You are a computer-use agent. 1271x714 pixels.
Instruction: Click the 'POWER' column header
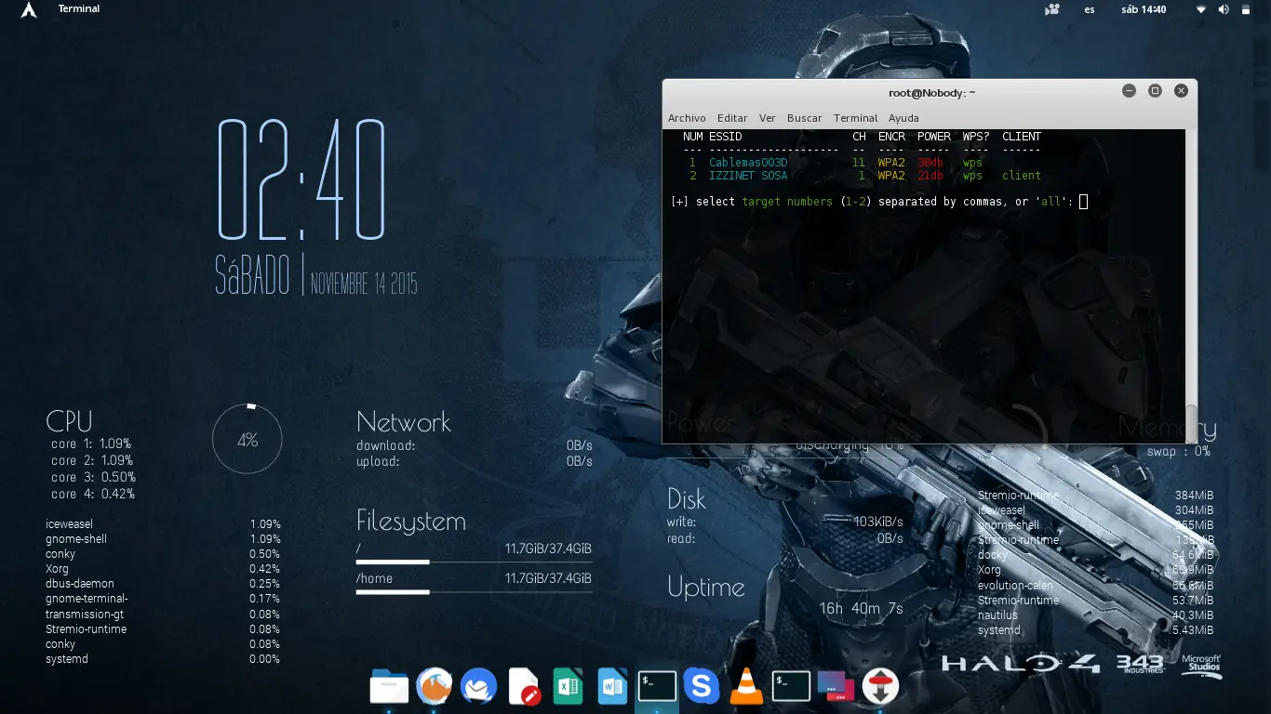point(934,137)
